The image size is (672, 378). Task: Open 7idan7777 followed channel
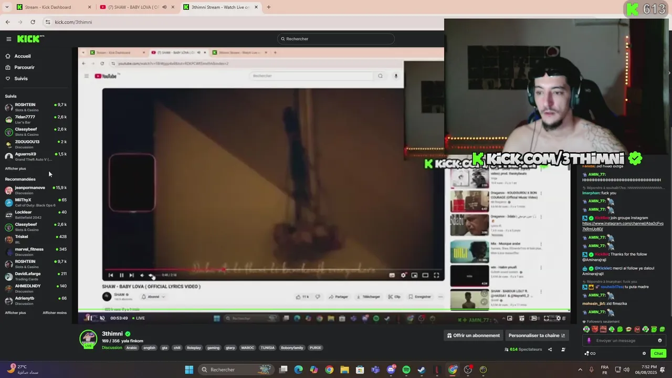click(x=36, y=119)
